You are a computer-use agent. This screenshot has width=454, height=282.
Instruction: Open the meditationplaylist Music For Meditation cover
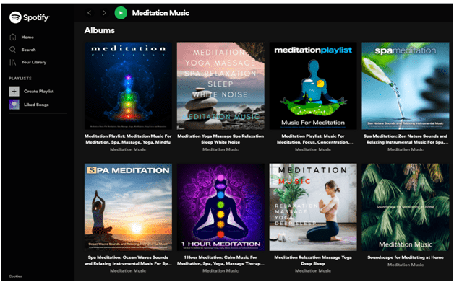[x=313, y=86]
